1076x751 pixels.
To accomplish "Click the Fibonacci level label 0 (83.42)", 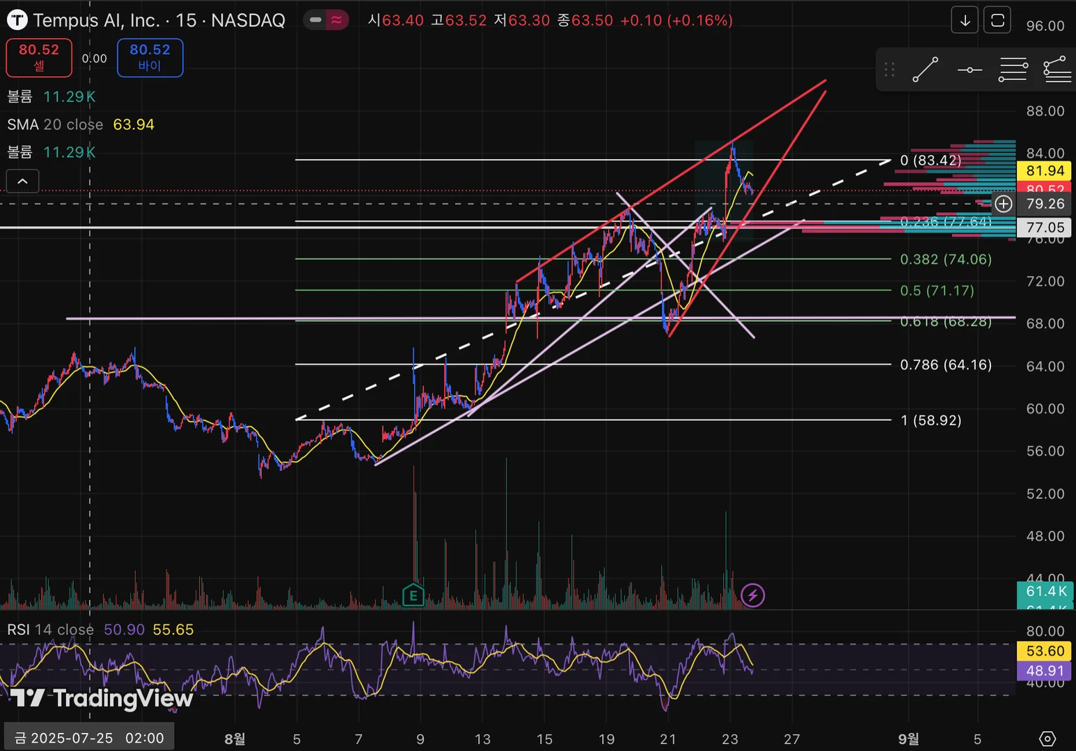I will point(931,160).
